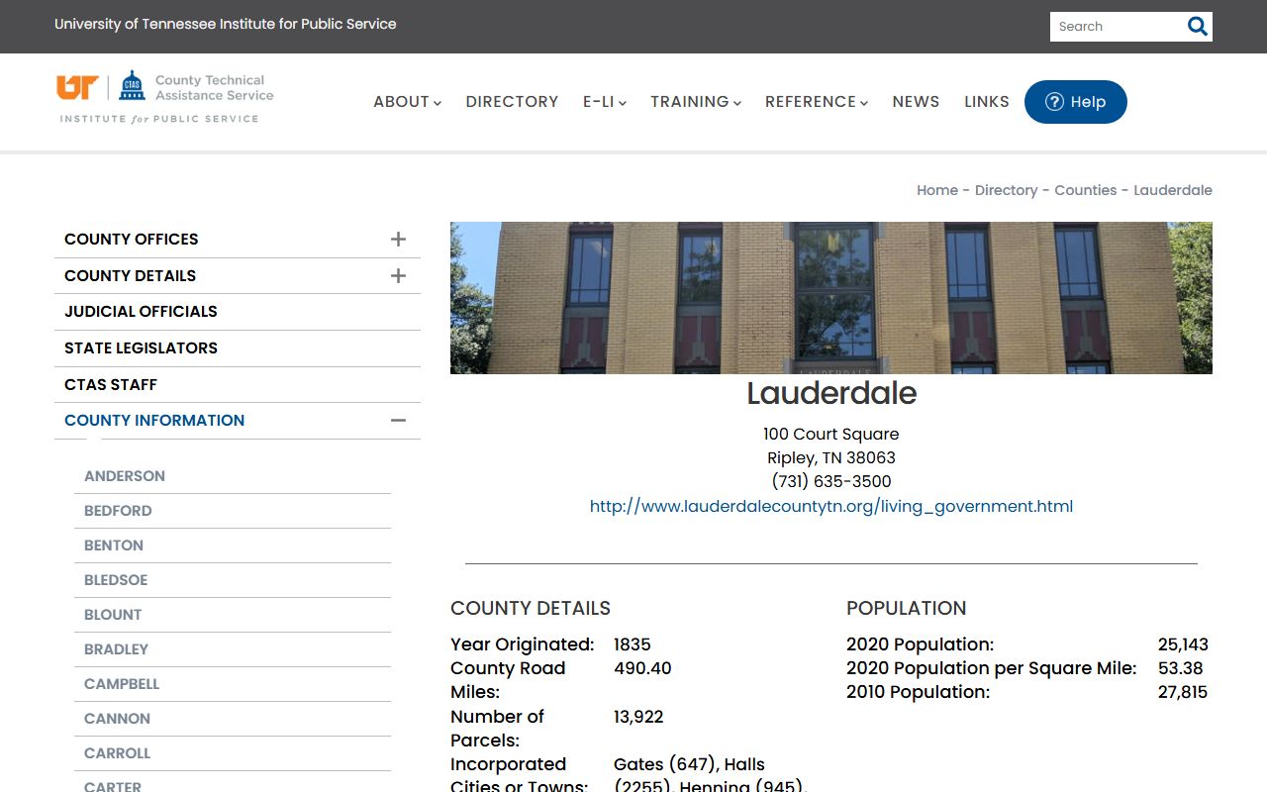1267x792 pixels.
Task: Click the County Road Miles value 490.40
Action: (642, 668)
